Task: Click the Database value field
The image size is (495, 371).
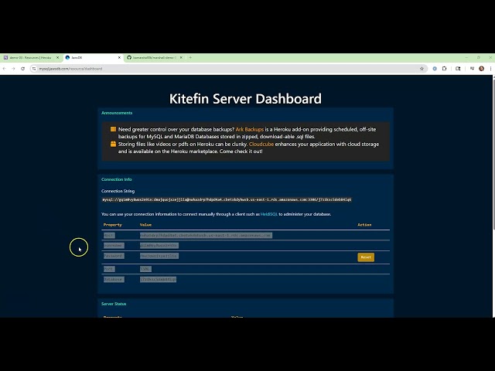Action: pyautogui.click(x=158, y=279)
